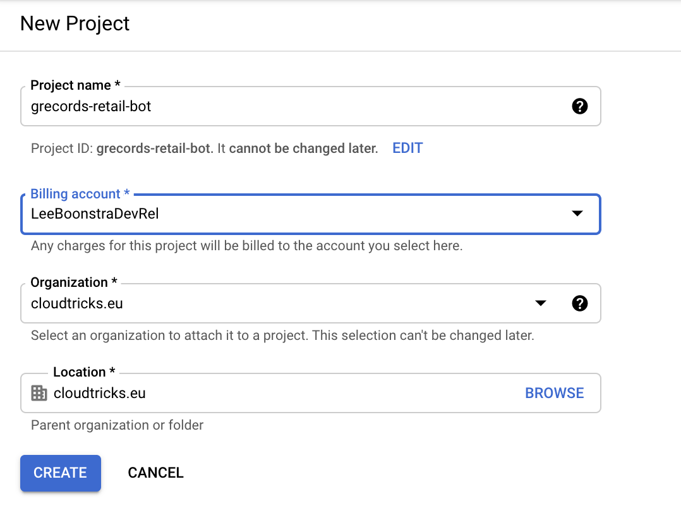
Task: Click BROWSE to choose a location
Action: point(554,392)
